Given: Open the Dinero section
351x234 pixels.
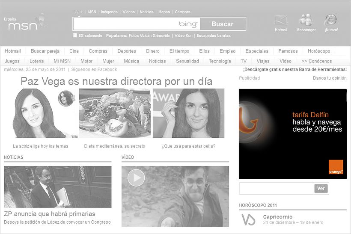Looking at the screenshot, I should (x=153, y=51).
